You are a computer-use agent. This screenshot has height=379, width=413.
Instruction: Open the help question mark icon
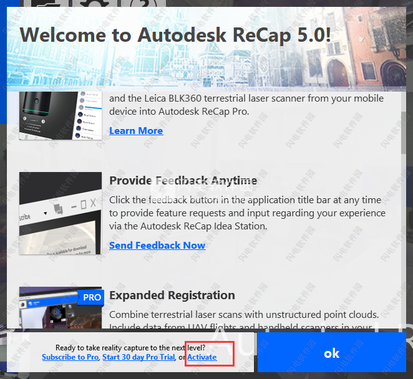(x=144, y=3)
